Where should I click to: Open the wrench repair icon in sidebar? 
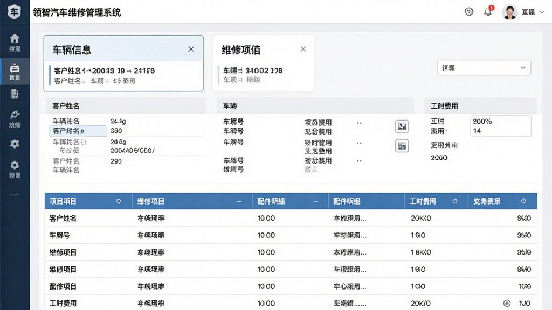(15, 115)
